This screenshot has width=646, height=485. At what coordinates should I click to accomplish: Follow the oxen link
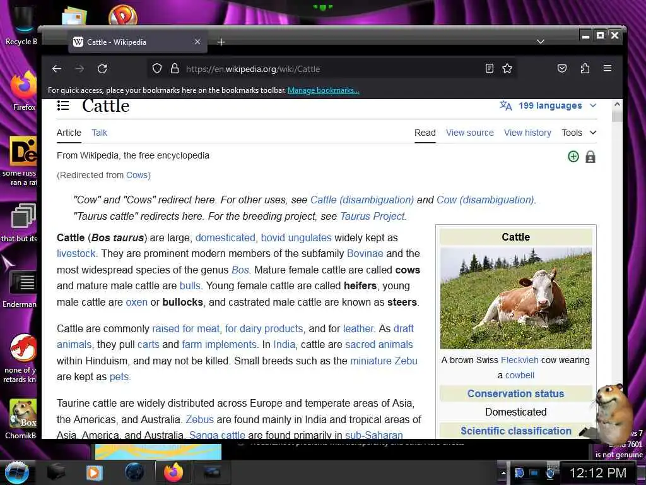[136, 302]
